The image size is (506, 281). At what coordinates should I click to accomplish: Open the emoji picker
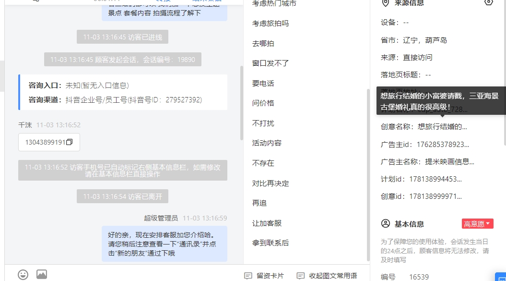[23, 275]
